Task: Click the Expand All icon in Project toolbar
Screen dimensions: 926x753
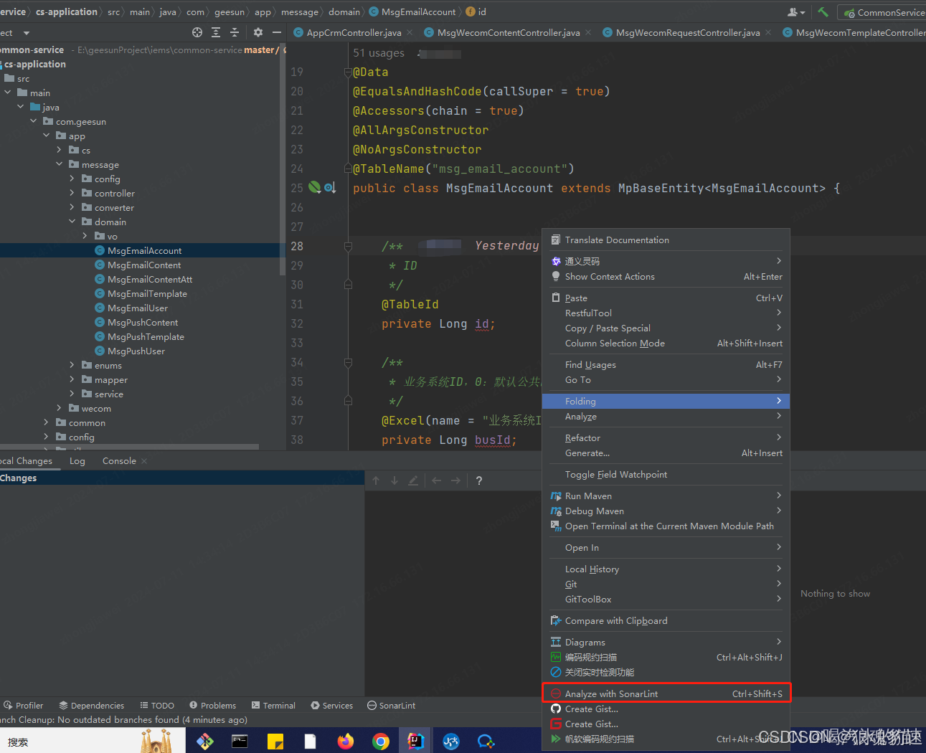Action: click(x=216, y=32)
